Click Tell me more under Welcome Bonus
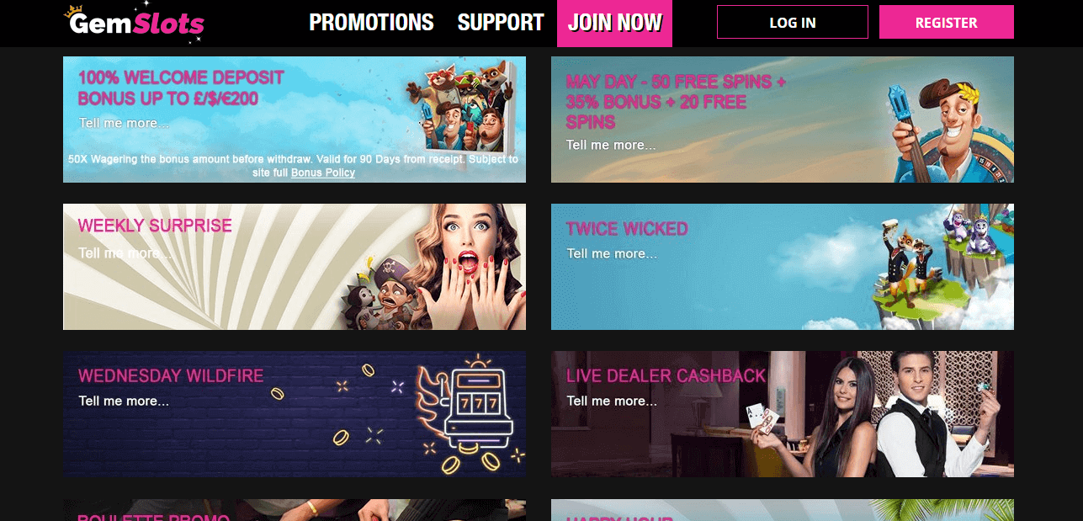 tap(124, 123)
